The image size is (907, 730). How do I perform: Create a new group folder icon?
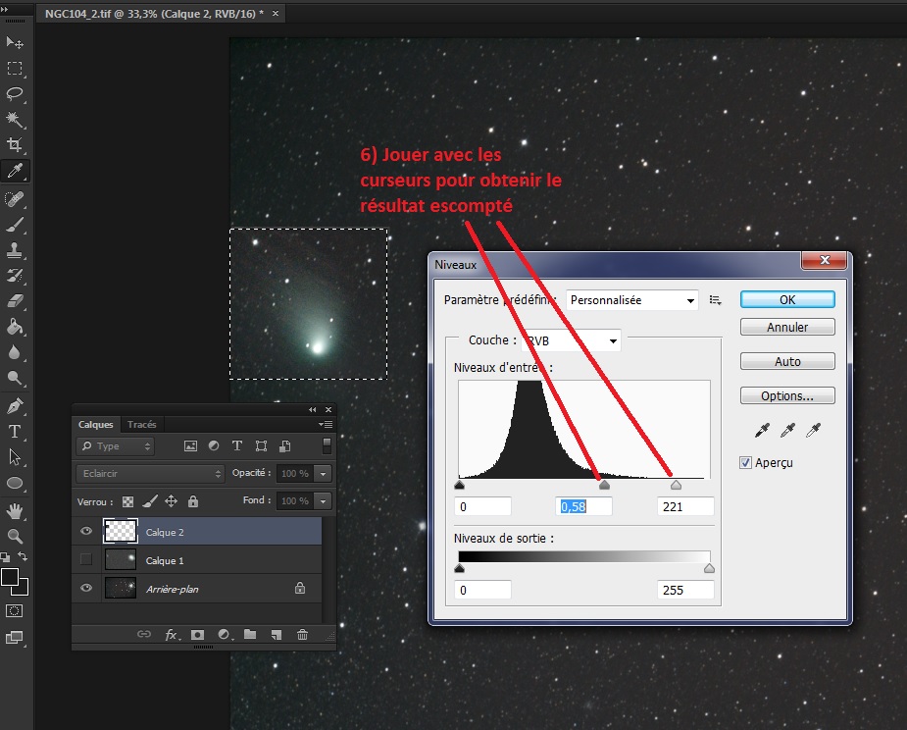pos(250,635)
